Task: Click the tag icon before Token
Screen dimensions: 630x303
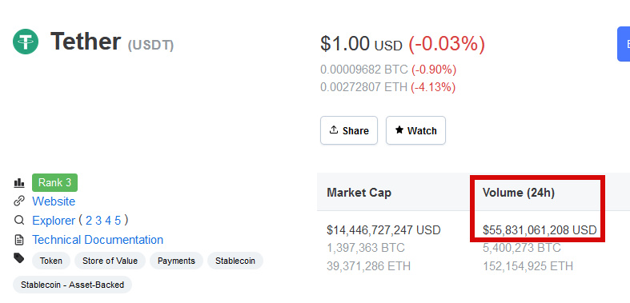Action: point(19,257)
